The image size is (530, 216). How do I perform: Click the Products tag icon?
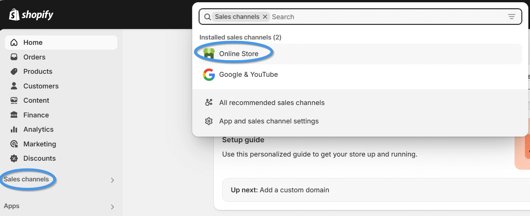pos(14,71)
